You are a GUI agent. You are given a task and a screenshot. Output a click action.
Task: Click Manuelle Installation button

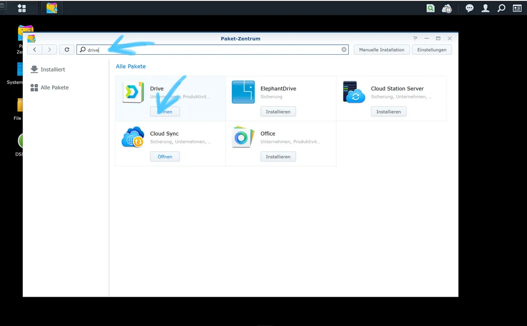coord(382,49)
